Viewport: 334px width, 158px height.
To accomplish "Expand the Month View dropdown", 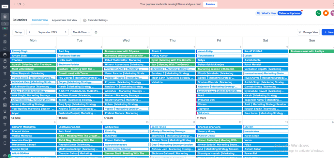I will tap(81, 32).
